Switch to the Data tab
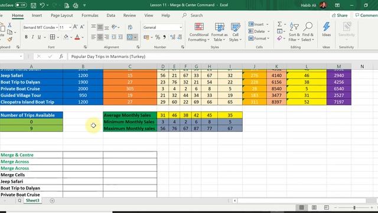Viewport: 378px width, 213px height. (110, 15)
